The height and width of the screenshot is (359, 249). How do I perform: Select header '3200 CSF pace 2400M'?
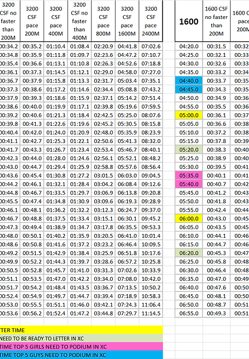pyautogui.click(x=151, y=21)
